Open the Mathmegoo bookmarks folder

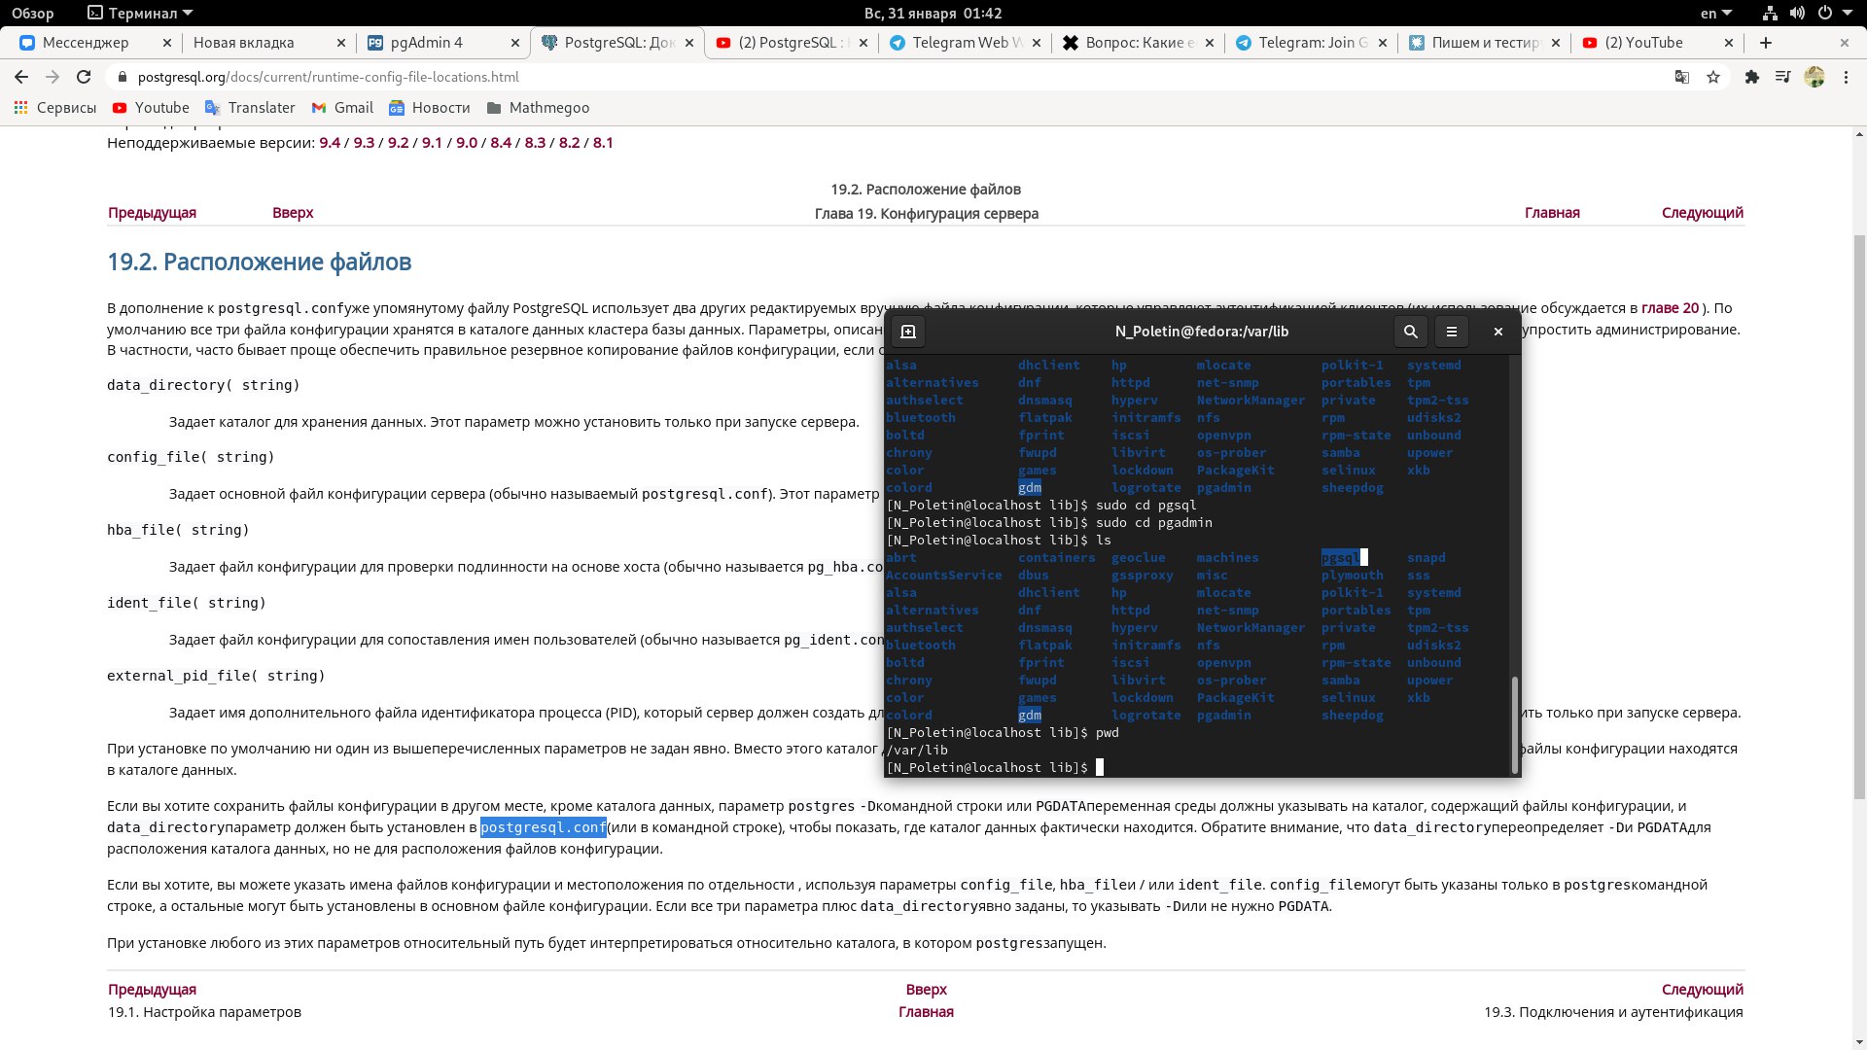click(538, 108)
